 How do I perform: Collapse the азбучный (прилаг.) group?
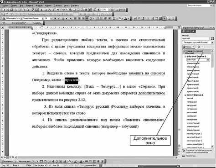tap(185, 56)
